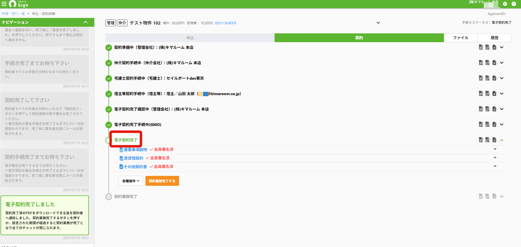Expand the 契約準備中 step row
The width and height of the screenshot is (521, 247).
pos(502,47)
